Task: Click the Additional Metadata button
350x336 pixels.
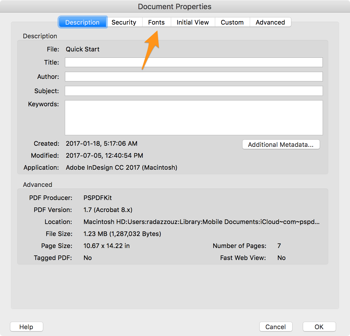Action: [x=281, y=145]
